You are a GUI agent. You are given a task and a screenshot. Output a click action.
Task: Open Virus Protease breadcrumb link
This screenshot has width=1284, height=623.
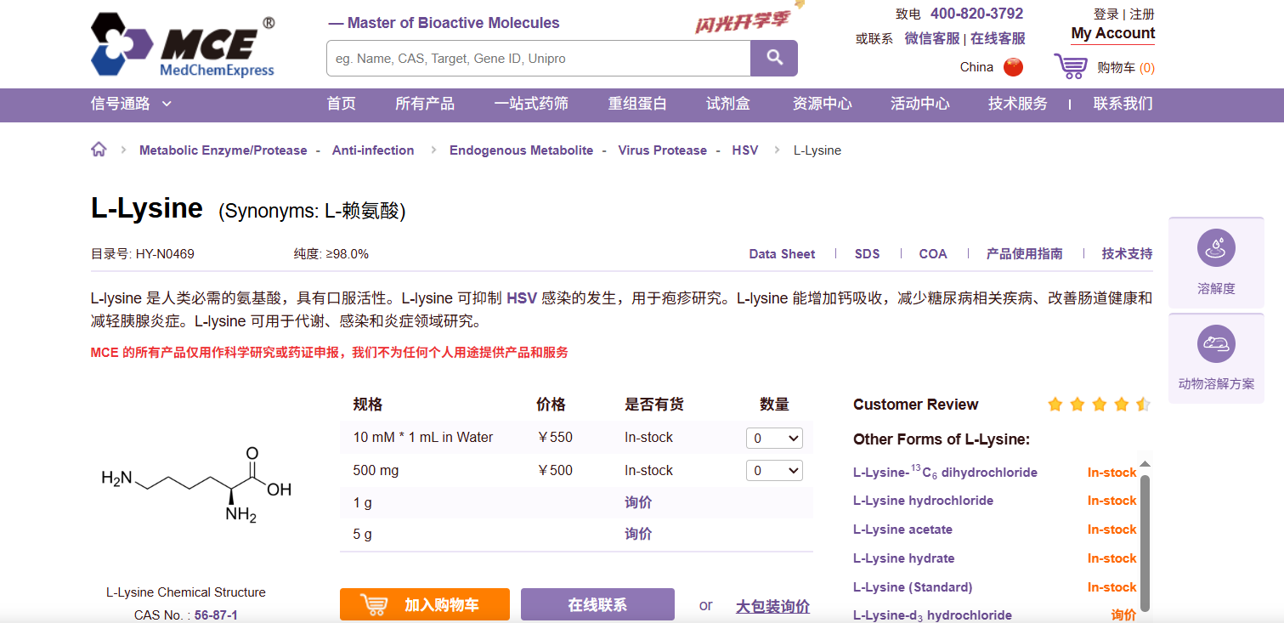(x=662, y=150)
